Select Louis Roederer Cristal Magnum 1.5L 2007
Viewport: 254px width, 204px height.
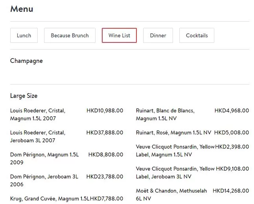click(x=38, y=114)
